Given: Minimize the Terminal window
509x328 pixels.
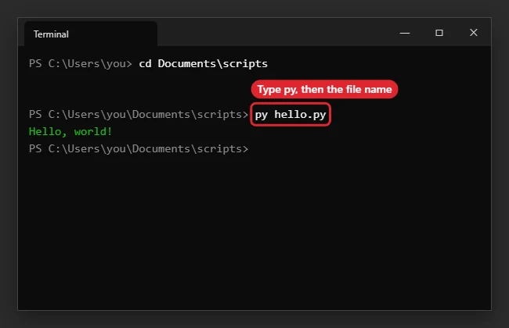Looking at the screenshot, I should [405, 33].
